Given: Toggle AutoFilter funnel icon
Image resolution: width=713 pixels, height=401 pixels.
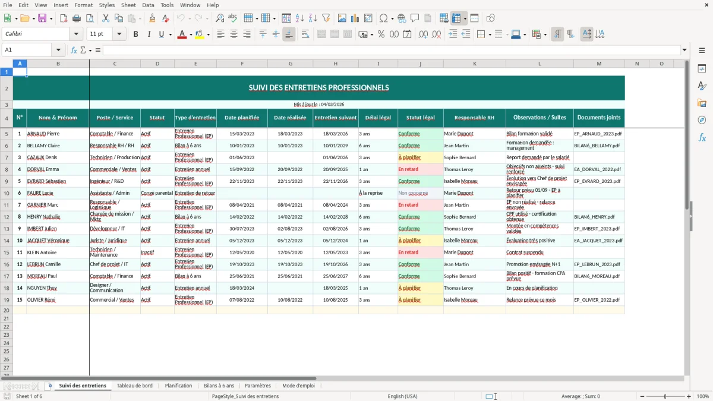Looking at the screenshot, I should (x=326, y=18).
